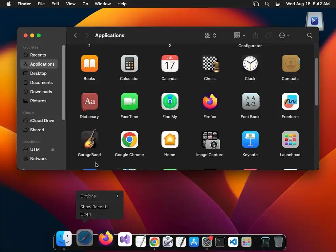Select Network in the sidebar

tap(39, 158)
